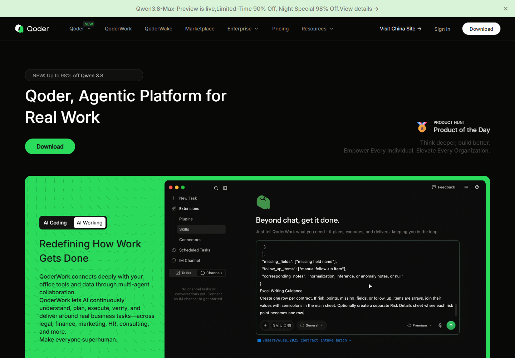Click the white Download button in header
The width and height of the screenshot is (515, 358).
pos(481,29)
